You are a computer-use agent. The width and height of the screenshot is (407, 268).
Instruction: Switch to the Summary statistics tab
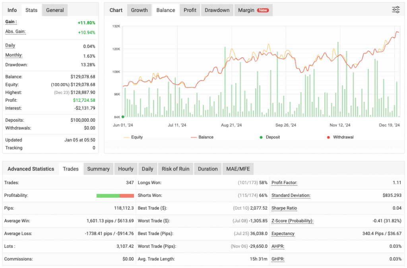coord(98,169)
